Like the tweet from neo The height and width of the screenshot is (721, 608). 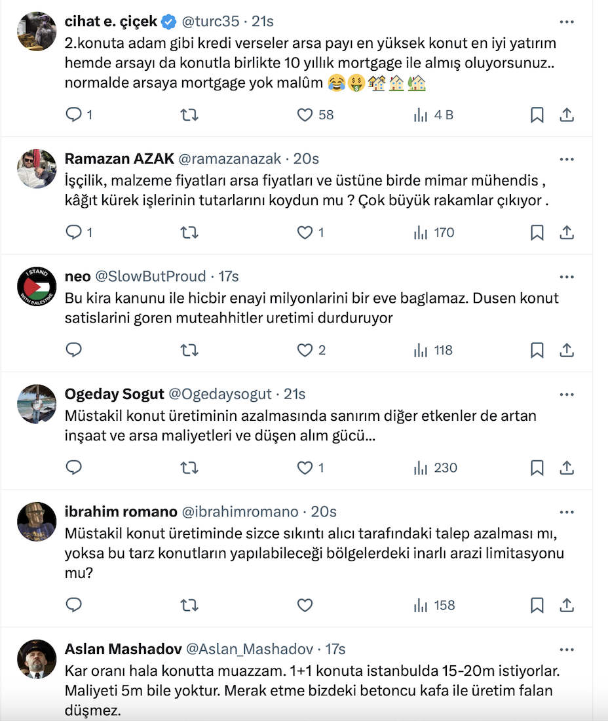pyautogui.click(x=305, y=351)
